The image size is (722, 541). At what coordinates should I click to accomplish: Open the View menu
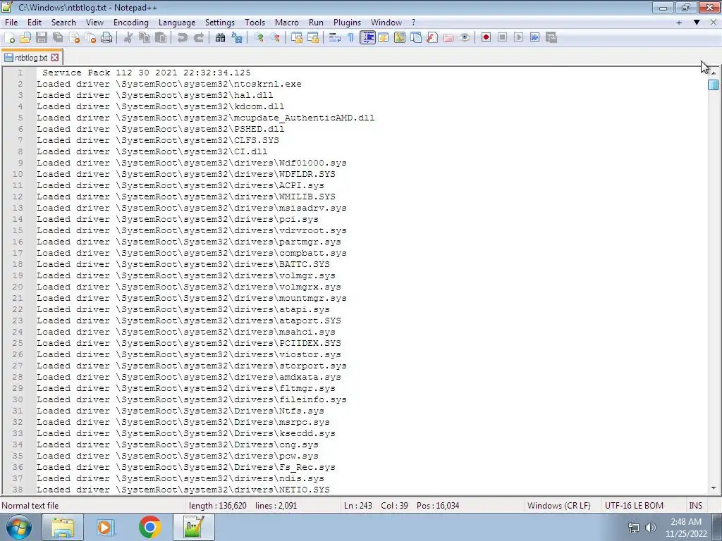click(x=95, y=23)
